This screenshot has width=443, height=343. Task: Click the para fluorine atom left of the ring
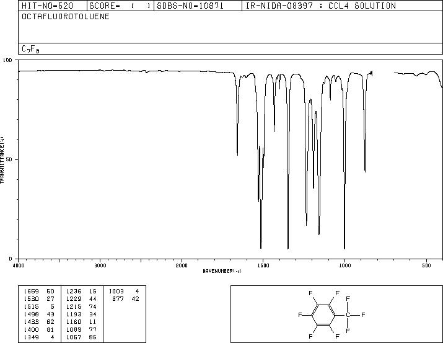pos(300,314)
